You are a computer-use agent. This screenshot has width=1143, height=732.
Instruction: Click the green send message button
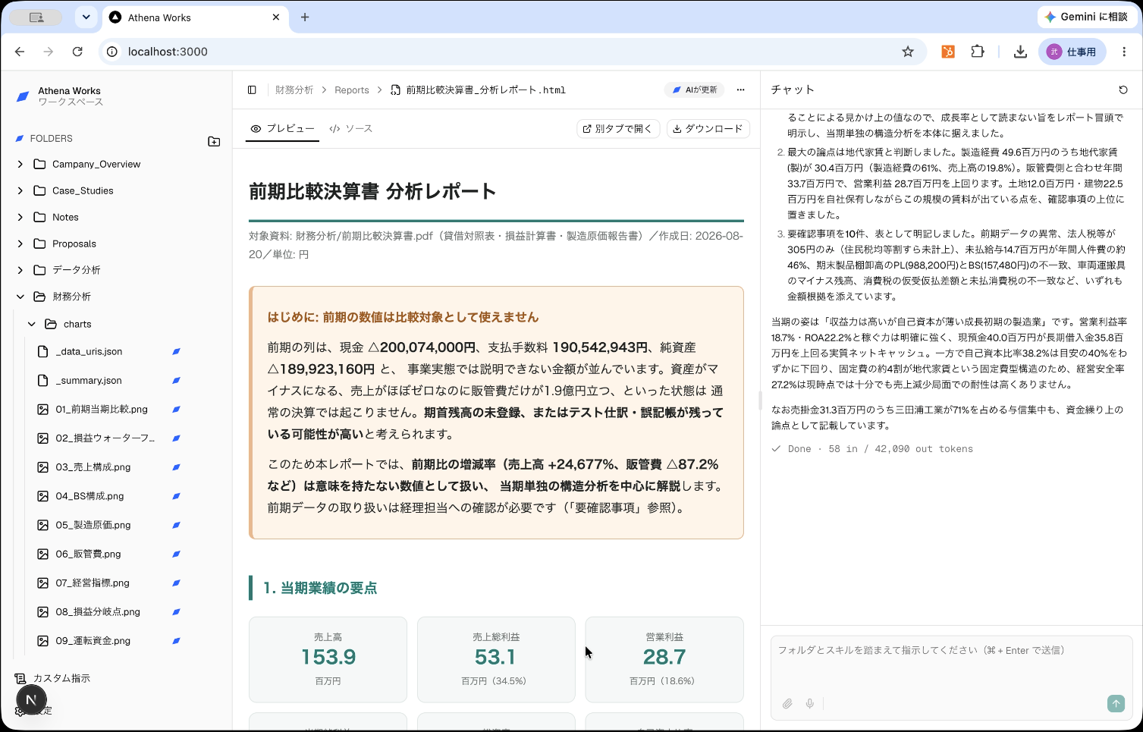[x=1116, y=704]
